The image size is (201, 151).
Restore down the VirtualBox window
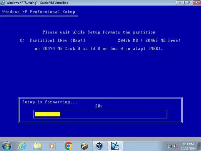188,3
